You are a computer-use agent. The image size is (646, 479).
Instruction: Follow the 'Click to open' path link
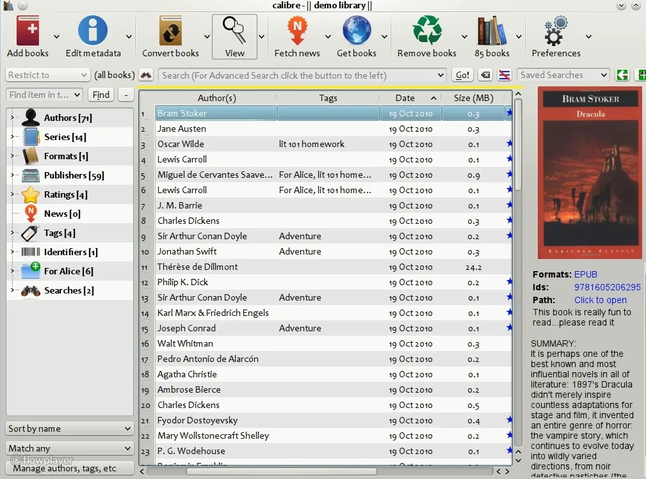(x=600, y=300)
